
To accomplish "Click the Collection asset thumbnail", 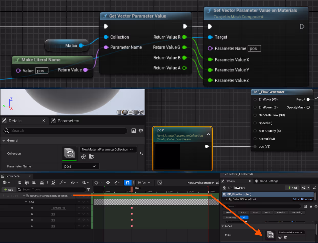I will point(69,153).
